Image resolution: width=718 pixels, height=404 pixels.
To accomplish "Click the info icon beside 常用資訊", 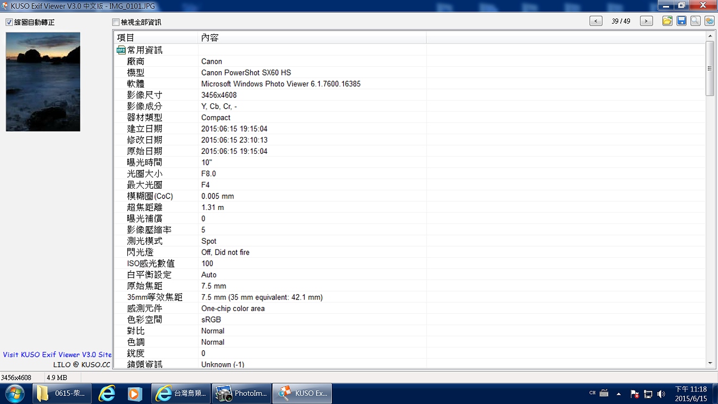I will pyautogui.click(x=121, y=50).
